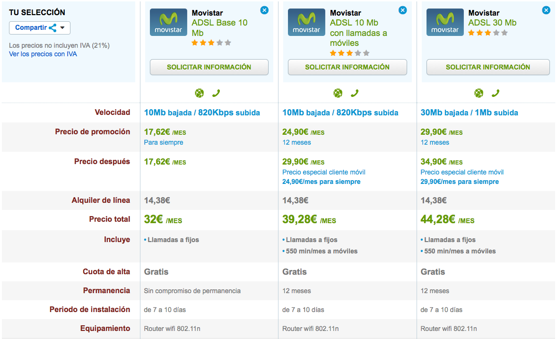Open ADSL 30 Mb plan title link

point(492,23)
